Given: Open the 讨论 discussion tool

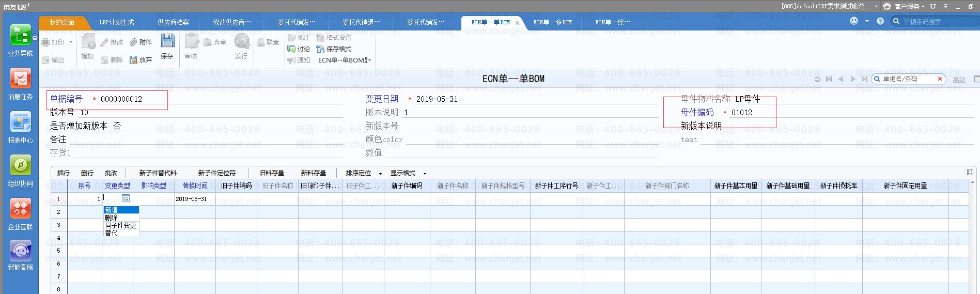Looking at the screenshot, I should click(299, 49).
